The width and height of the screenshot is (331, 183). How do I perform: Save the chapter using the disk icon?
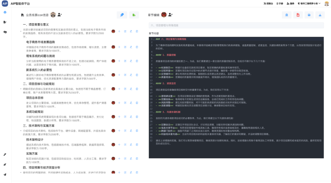coord(309,15)
